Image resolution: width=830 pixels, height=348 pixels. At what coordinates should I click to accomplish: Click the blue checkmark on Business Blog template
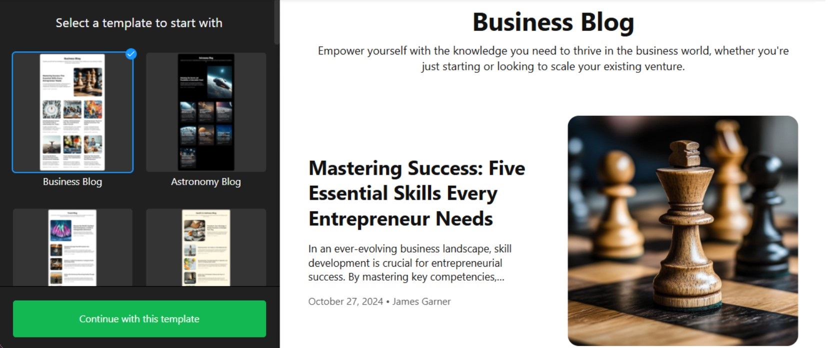click(131, 54)
